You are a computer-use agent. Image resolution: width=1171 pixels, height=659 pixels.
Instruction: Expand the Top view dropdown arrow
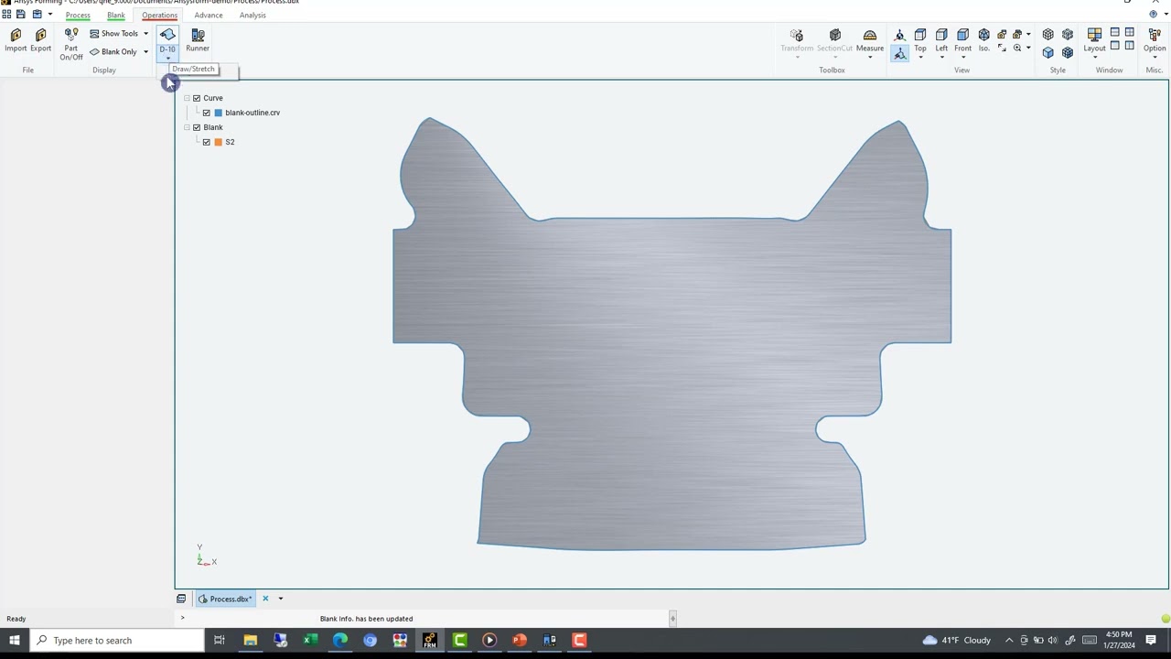(920, 58)
